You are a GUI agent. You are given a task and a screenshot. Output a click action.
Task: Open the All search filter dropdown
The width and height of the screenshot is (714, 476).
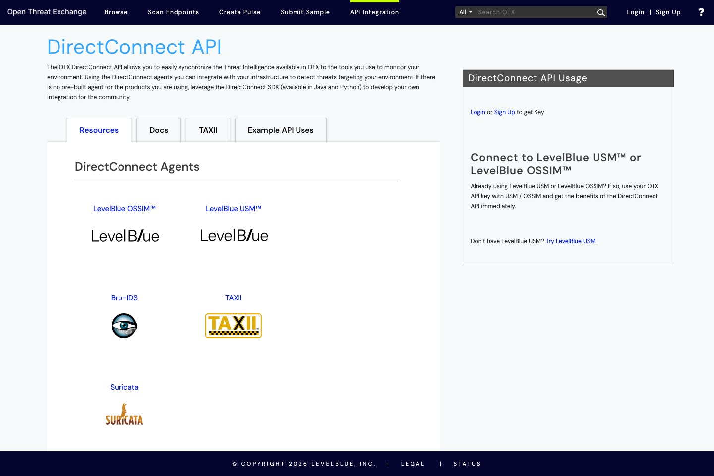(465, 12)
